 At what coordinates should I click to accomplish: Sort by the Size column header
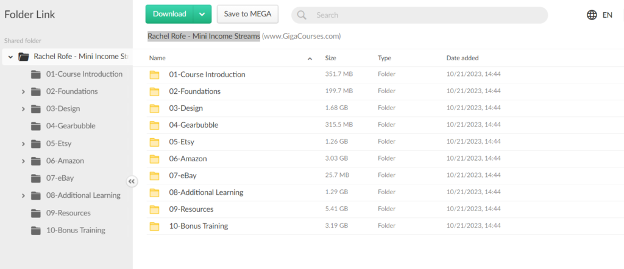[x=330, y=58]
